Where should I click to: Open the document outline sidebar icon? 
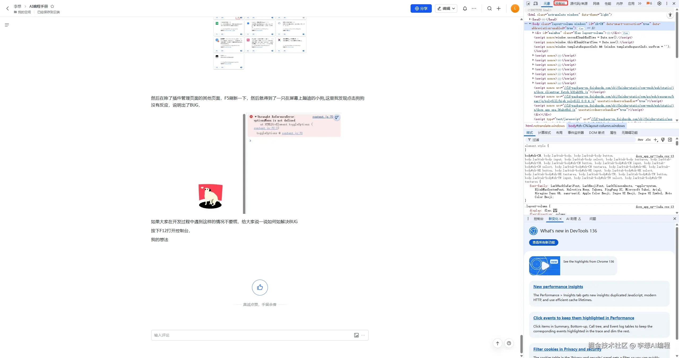7,25
